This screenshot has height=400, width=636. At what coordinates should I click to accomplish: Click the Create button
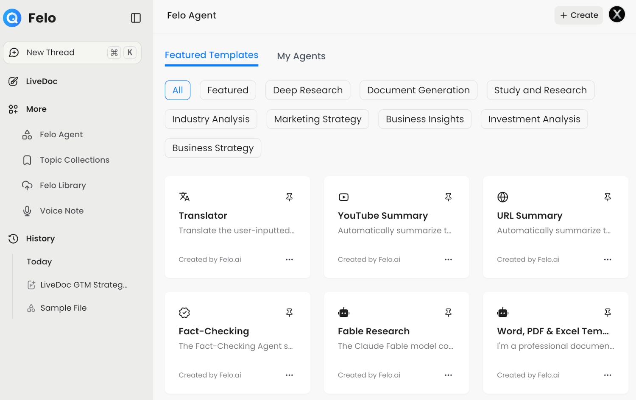tap(579, 15)
